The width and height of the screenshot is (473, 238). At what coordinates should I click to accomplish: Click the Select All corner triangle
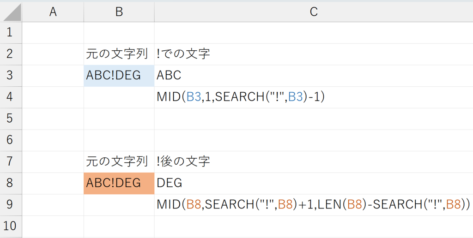(x=11, y=12)
